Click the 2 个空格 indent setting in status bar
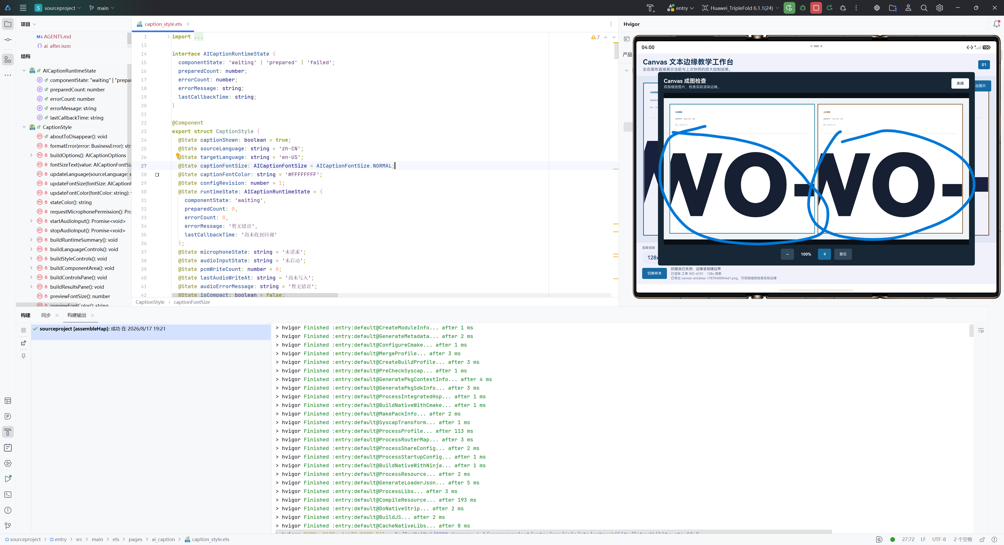 [963, 540]
